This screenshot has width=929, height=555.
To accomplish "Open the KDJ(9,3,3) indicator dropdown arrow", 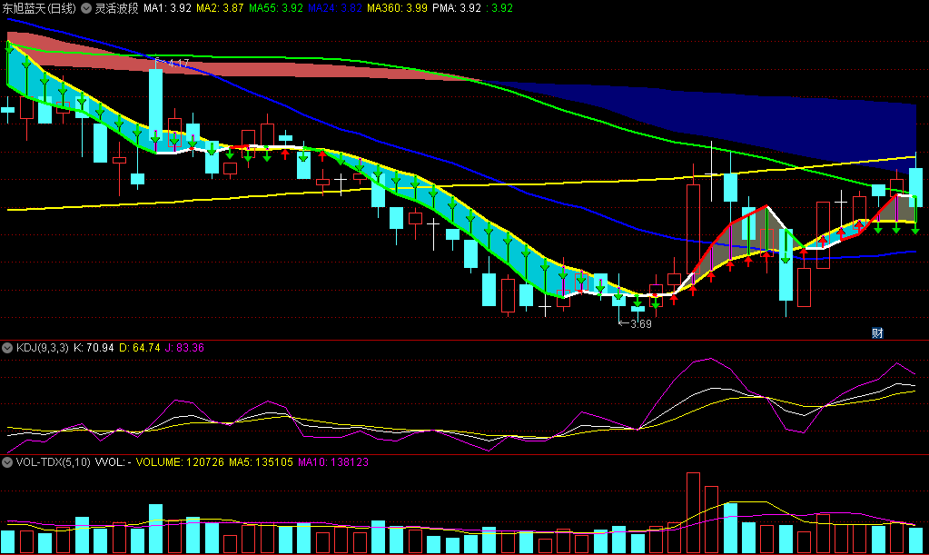I will 7,348.
